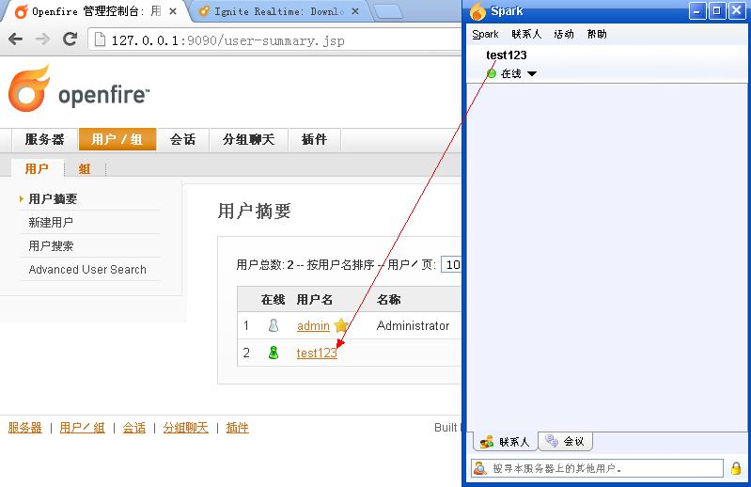Switch to the 会话 main tab
751x487 pixels.
tap(183, 139)
